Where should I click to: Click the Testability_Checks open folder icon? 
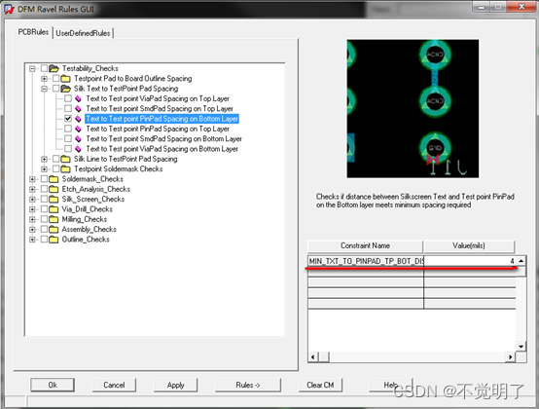tap(54, 68)
